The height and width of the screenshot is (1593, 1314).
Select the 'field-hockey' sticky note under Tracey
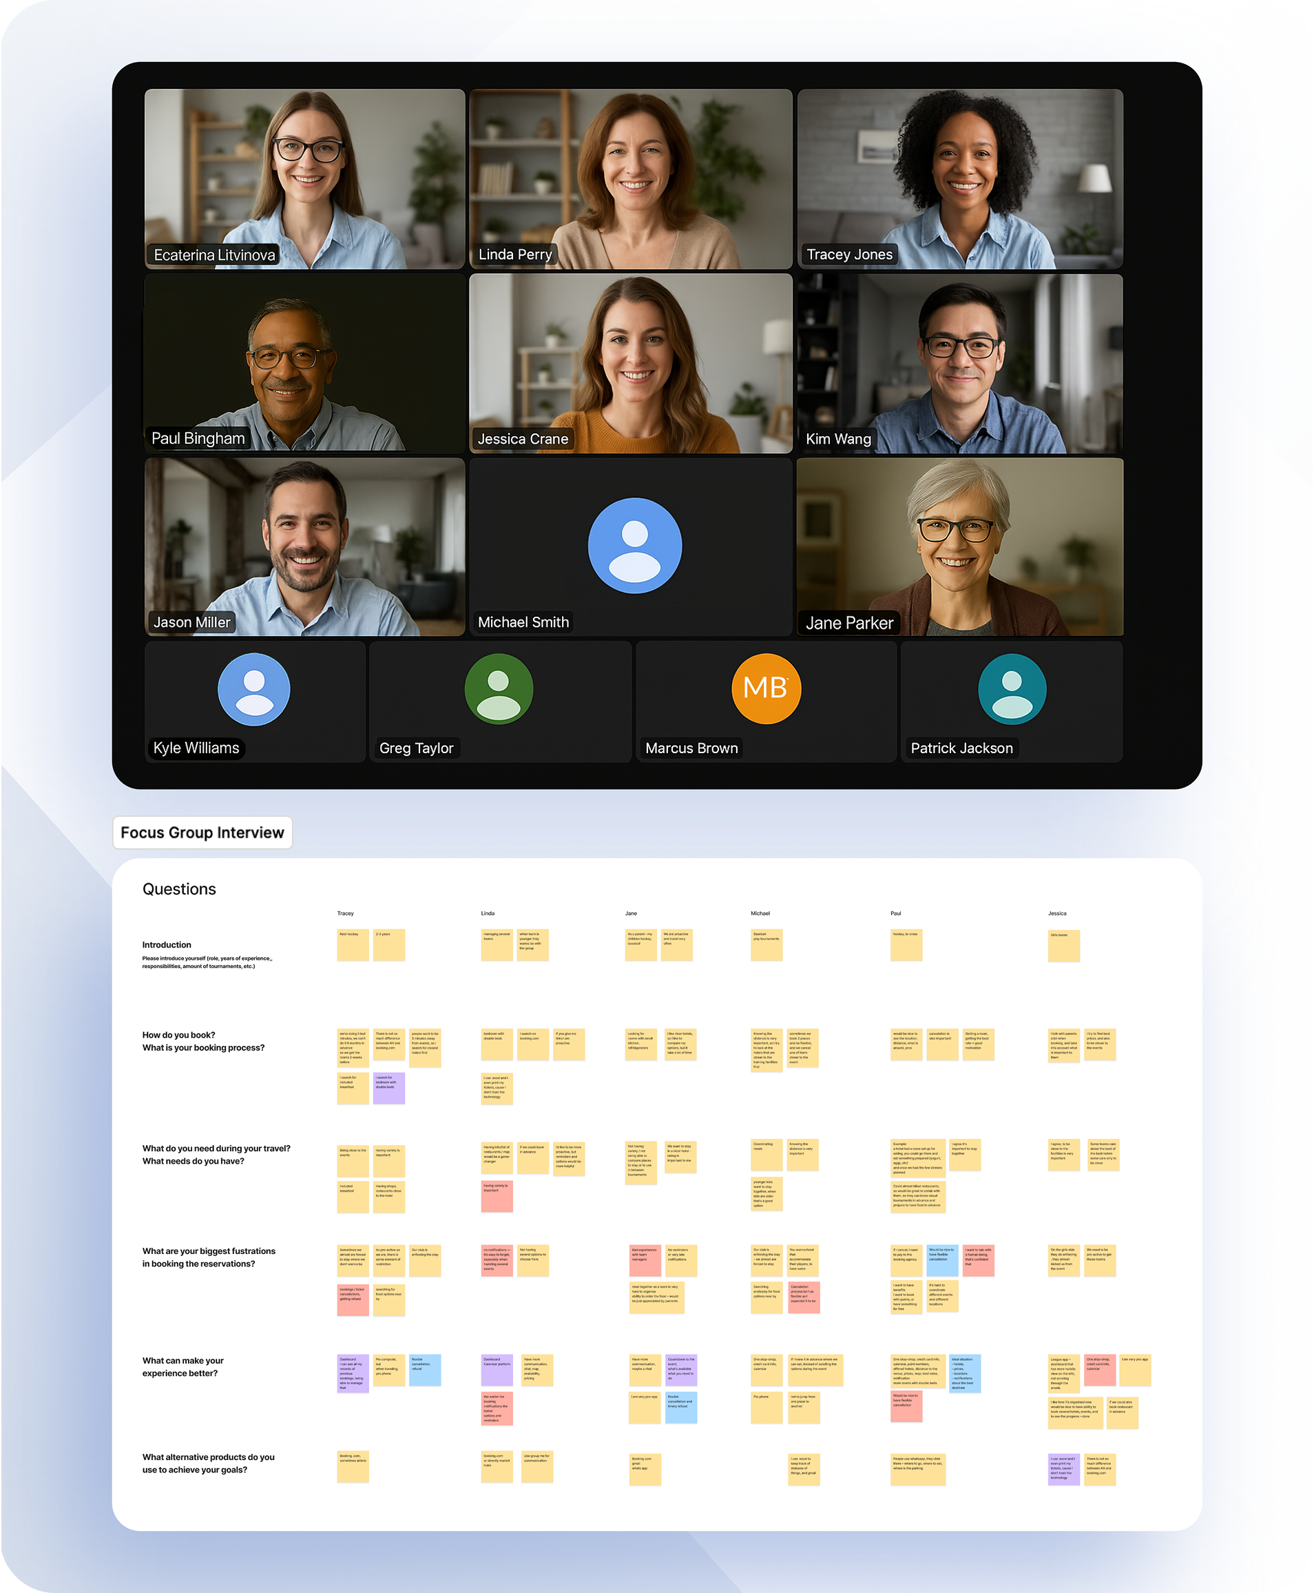click(x=353, y=945)
